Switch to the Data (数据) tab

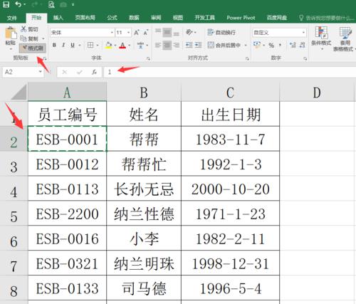pyautogui.click(x=134, y=18)
